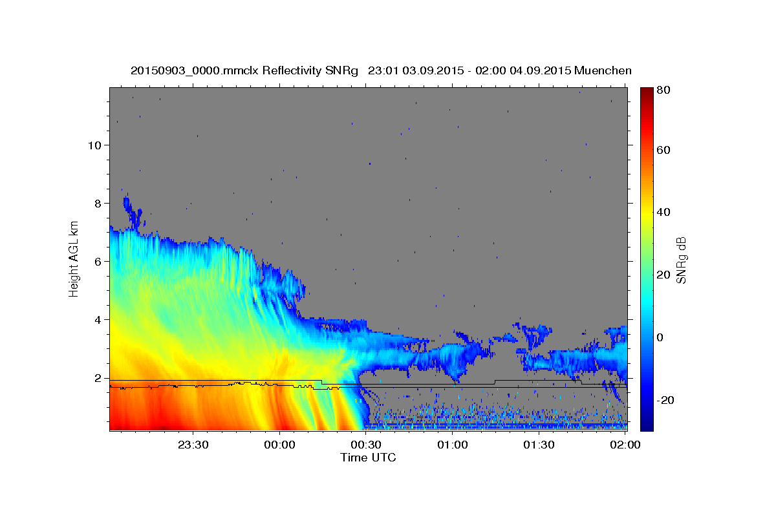This screenshot has height=517, width=776.
Task: Click the colorbar value "-20"
Action: click(x=667, y=400)
